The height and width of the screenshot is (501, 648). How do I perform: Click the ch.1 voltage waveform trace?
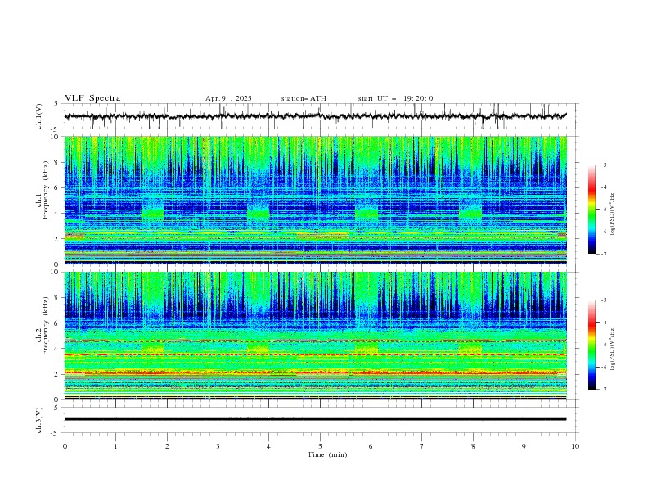pos(315,116)
